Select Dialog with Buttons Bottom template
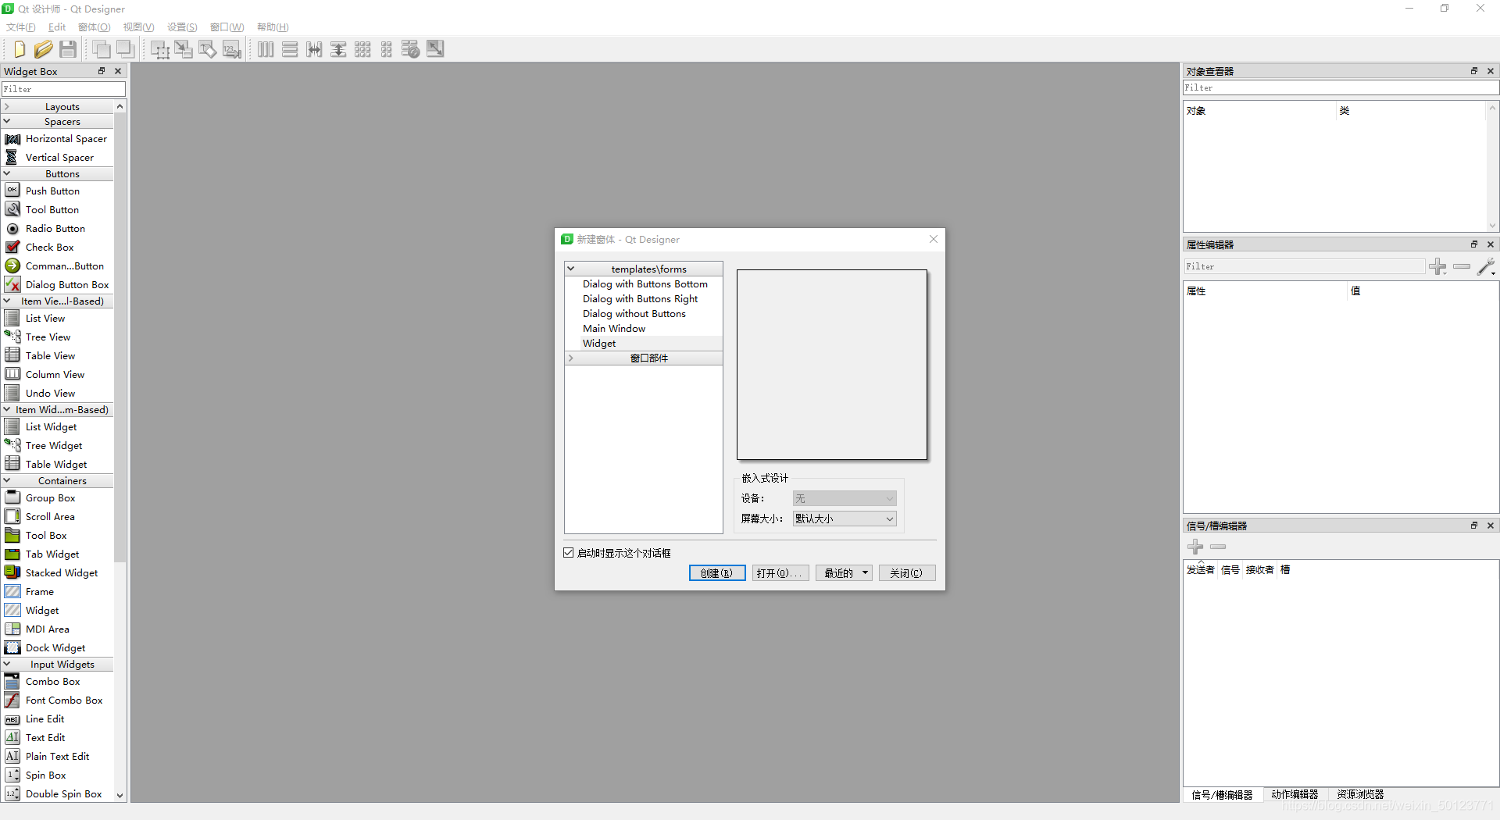The width and height of the screenshot is (1500, 820). 645,283
